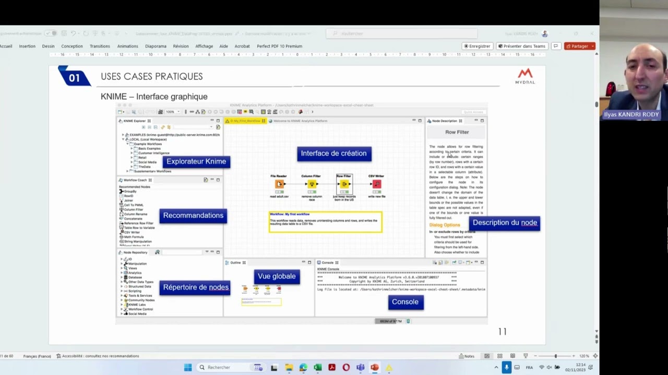The height and width of the screenshot is (375, 668).
Task: Click the USES CASES PRATIQUES slide title
Action: point(151,76)
